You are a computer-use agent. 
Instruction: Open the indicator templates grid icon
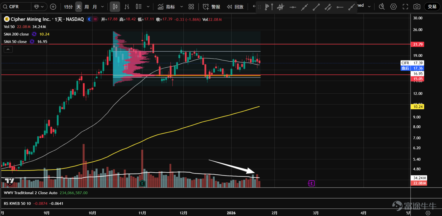click(191, 7)
